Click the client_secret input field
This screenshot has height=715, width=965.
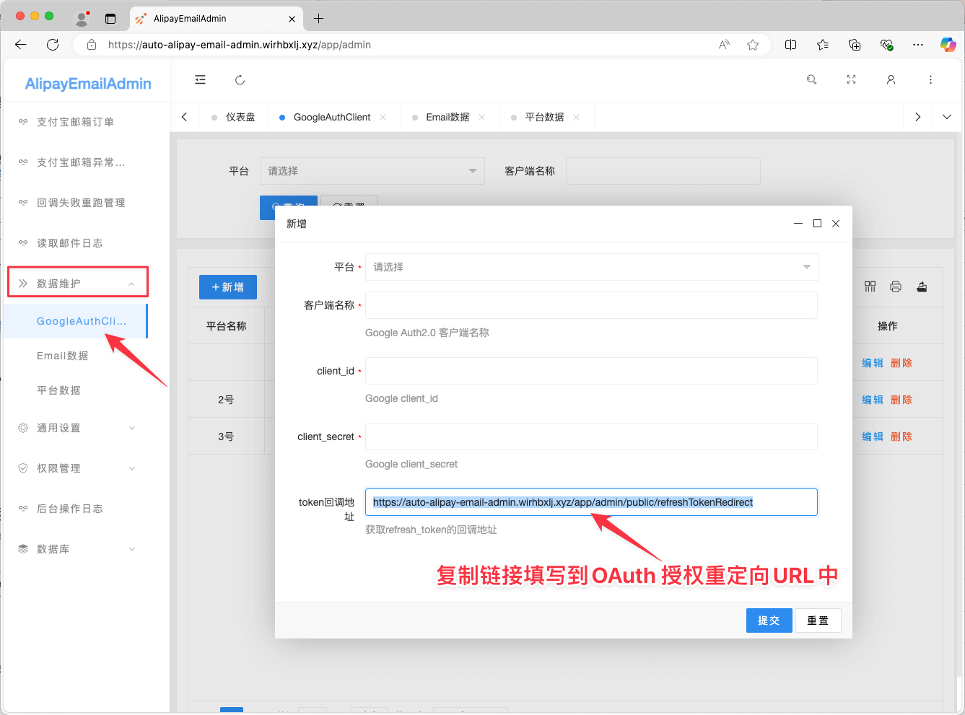click(x=591, y=437)
